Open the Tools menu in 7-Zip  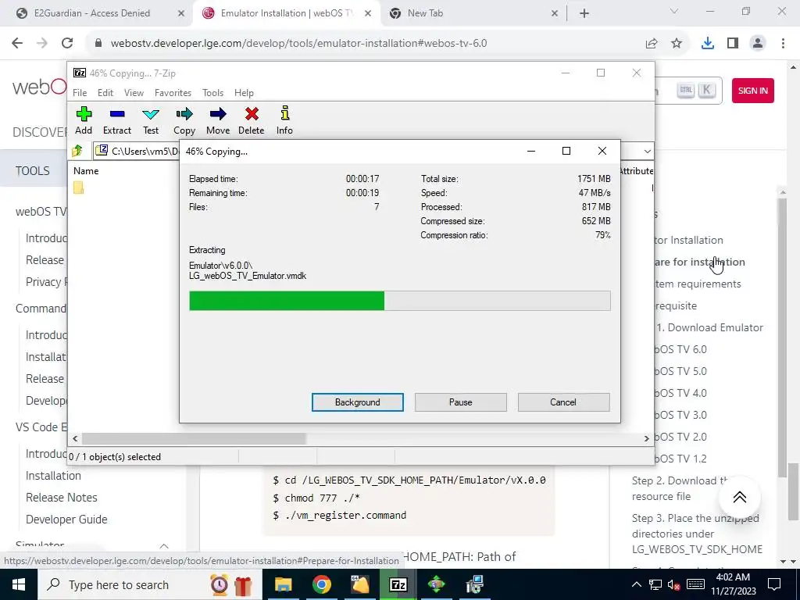212,93
